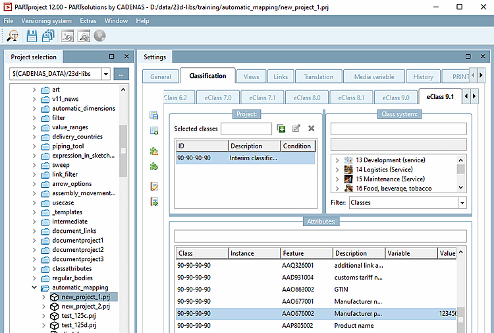Click the X delete icon beside Selected classes

tap(311, 129)
